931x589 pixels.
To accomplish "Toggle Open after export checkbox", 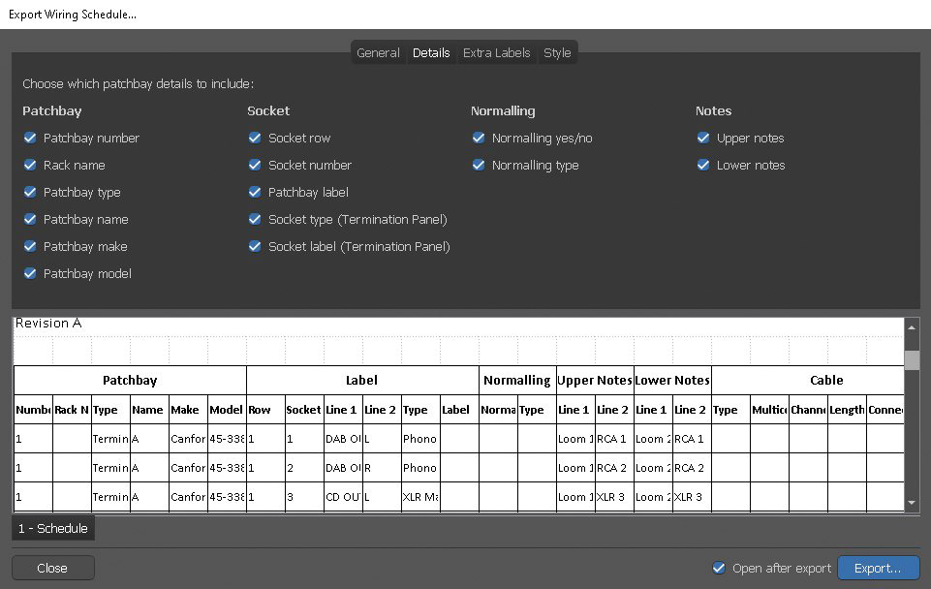I will click(719, 569).
